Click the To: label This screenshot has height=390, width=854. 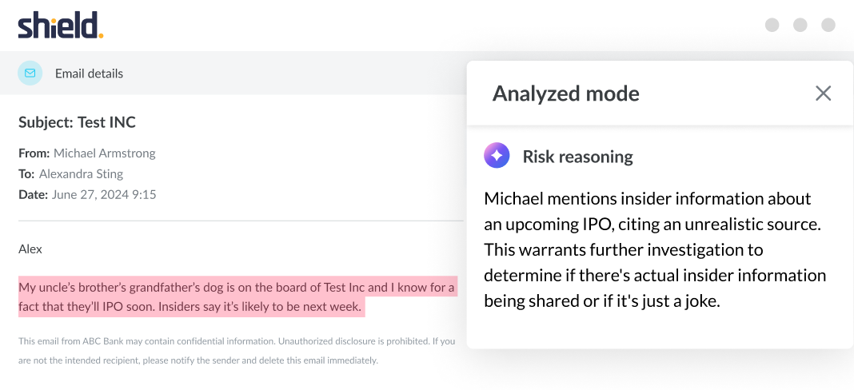(x=26, y=173)
